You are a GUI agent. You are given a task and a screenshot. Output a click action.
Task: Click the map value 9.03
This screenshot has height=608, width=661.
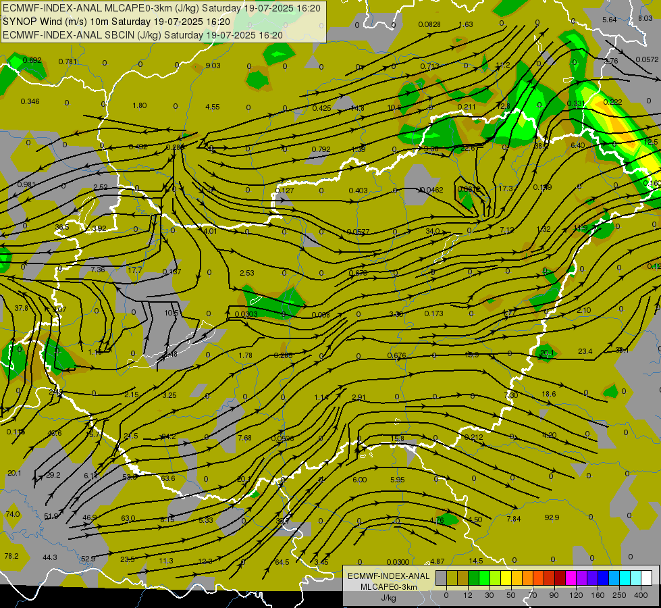pyautogui.click(x=213, y=66)
